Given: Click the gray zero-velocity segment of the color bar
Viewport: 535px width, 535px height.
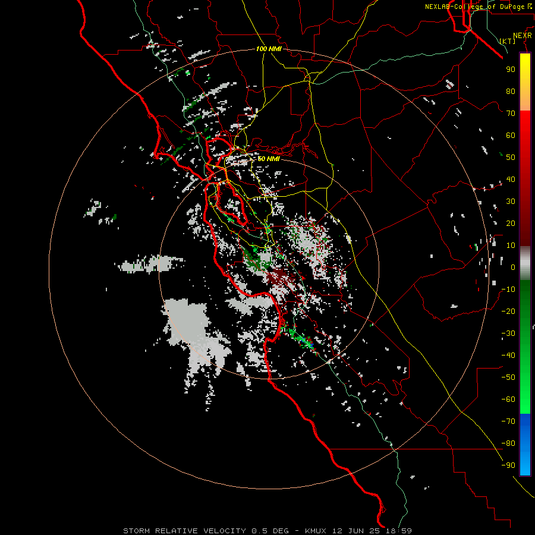Looking at the screenshot, I should pyautogui.click(x=525, y=263).
